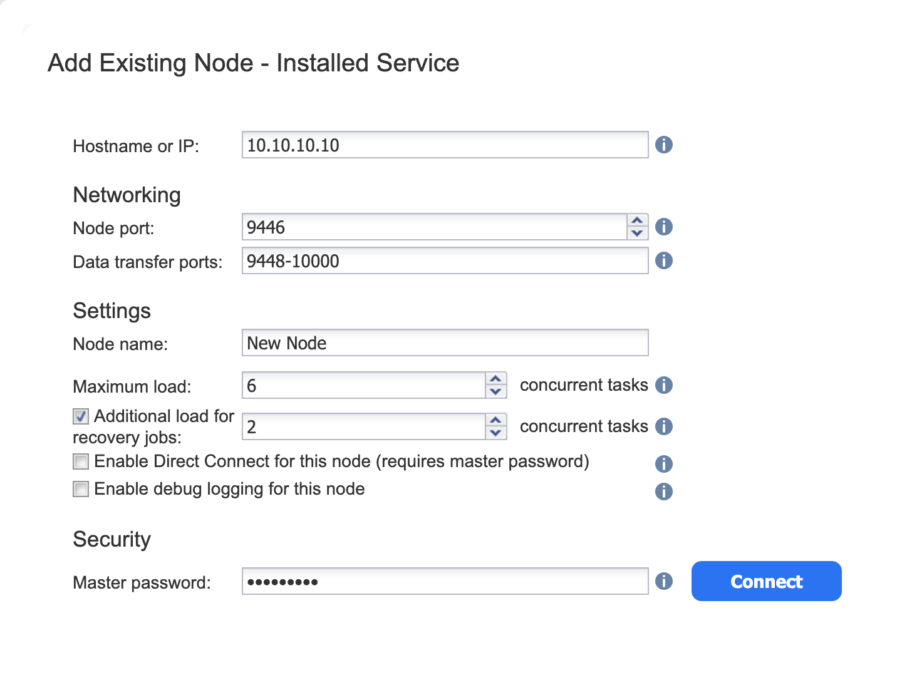Click inside the Master password field
902x675 pixels.
[x=445, y=581]
